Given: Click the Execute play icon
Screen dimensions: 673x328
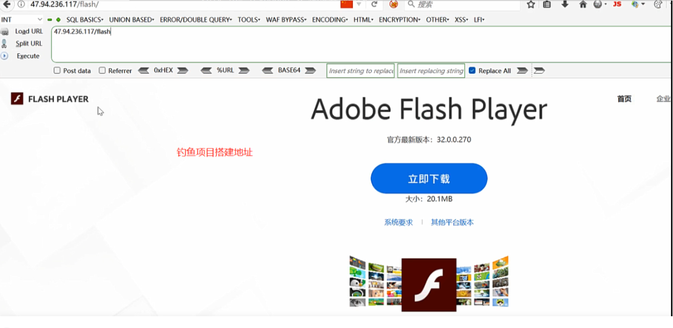Looking at the screenshot, I should 5,56.
